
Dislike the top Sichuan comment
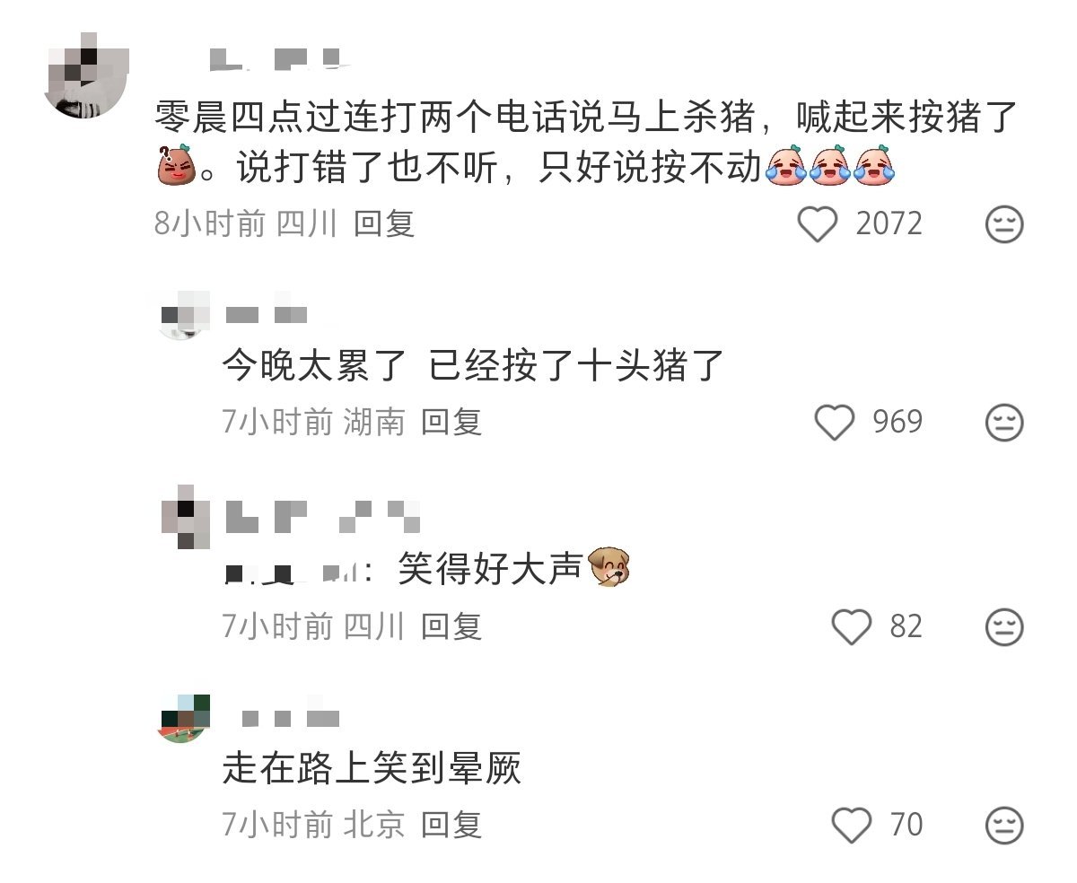(x=1004, y=224)
